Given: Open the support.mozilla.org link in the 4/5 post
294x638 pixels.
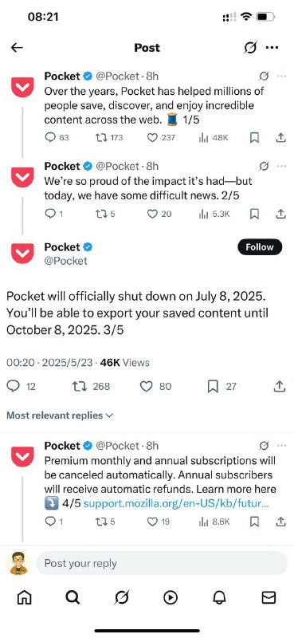Looking at the screenshot, I should click(x=175, y=504).
